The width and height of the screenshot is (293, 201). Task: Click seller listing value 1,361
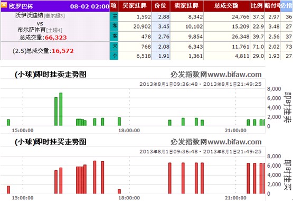[195, 56]
